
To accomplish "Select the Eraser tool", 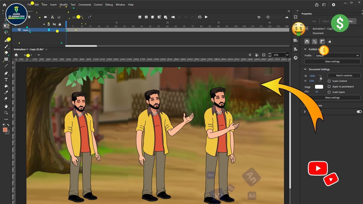I will pyautogui.click(x=6, y=53).
